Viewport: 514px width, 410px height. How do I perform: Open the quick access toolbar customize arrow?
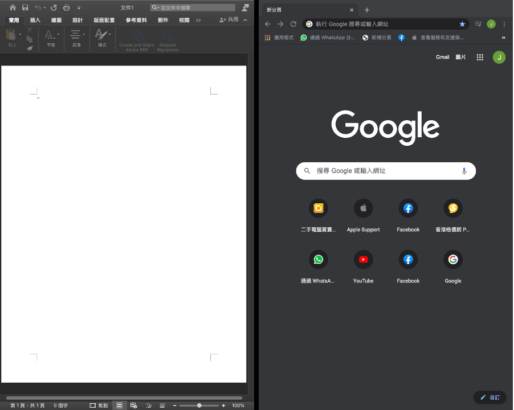(79, 8)
